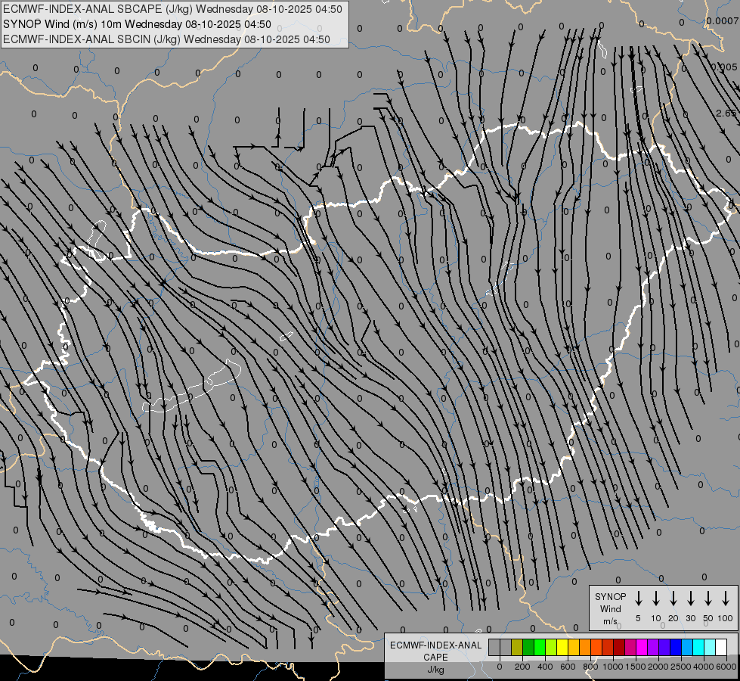Click the 5 m/s wind arrow in legend

639,598
